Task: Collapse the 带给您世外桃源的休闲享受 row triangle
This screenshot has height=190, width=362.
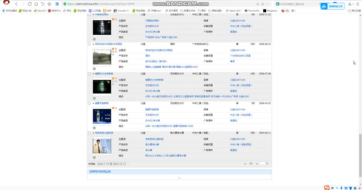Action: [x=93, y=44]
